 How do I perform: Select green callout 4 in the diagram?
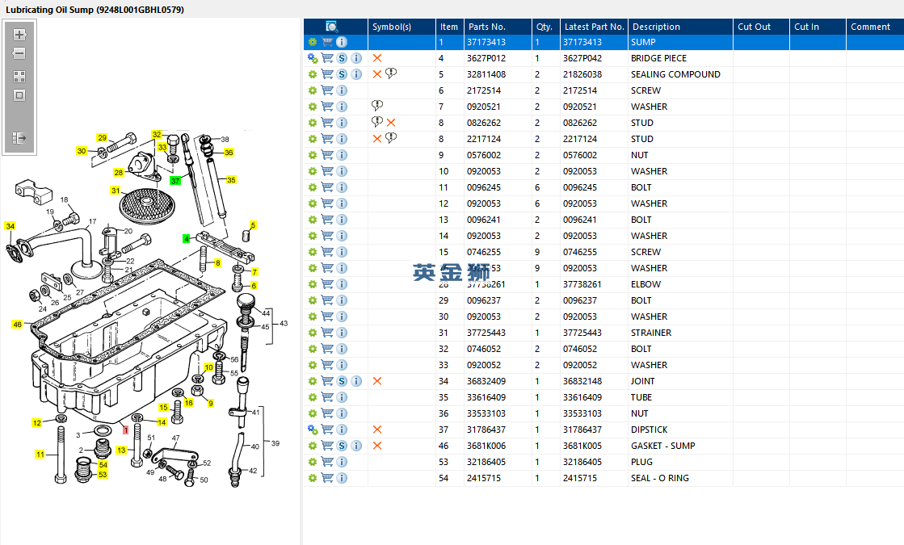(x=187, y=238)
